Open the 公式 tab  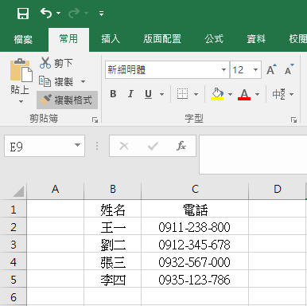click(x=214, y=39)
